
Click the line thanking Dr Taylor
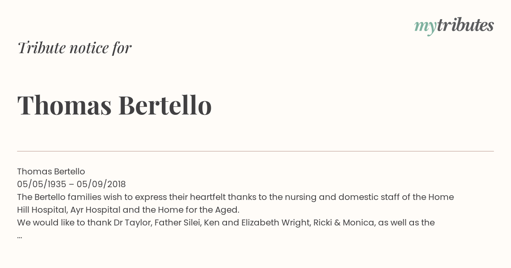point(226,222)
